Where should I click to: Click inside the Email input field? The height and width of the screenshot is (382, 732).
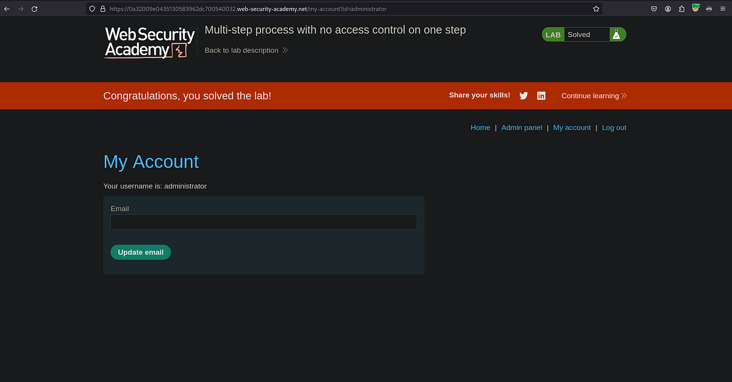(264, 222)
